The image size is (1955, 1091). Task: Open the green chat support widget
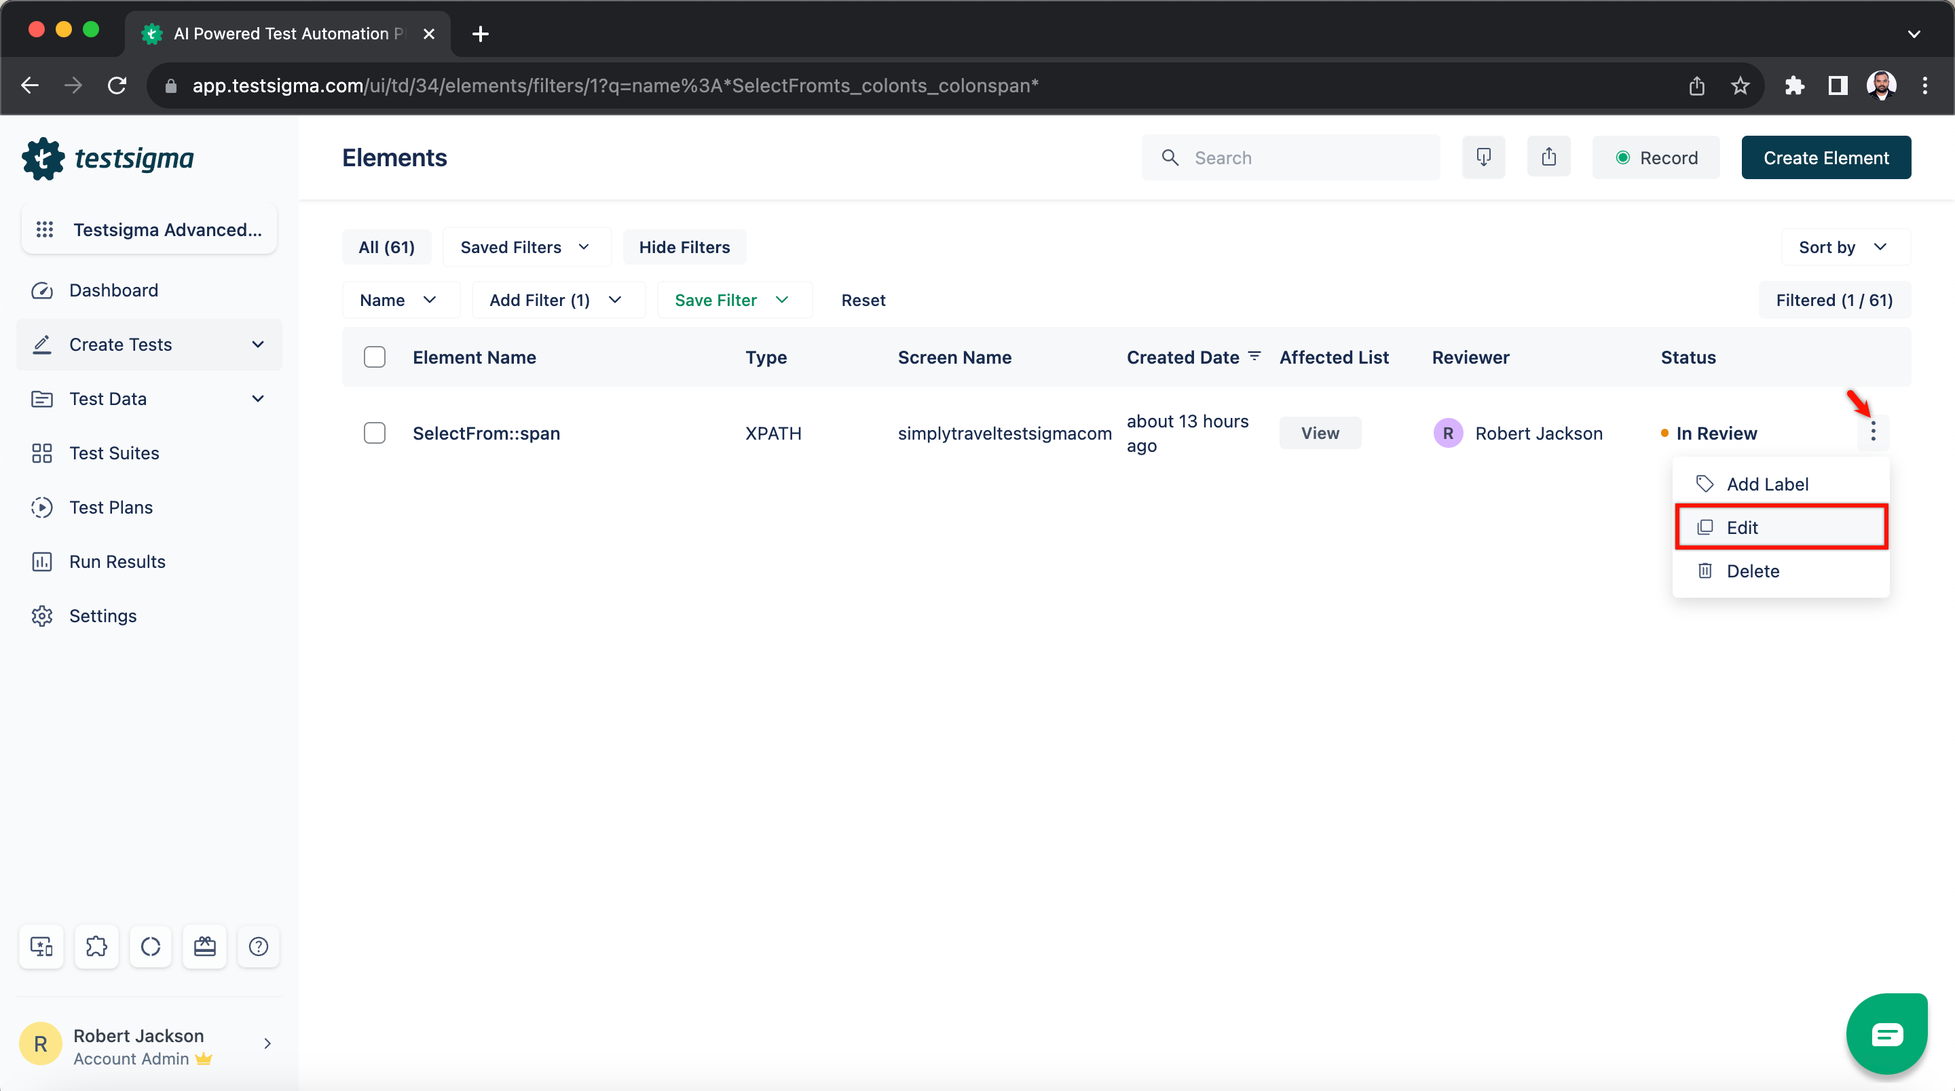[1886, 1033]
